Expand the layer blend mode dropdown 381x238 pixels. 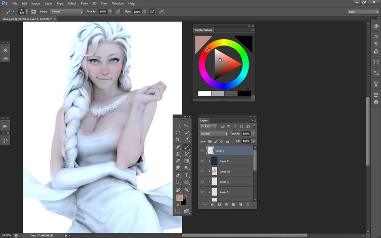coord(214,134)
